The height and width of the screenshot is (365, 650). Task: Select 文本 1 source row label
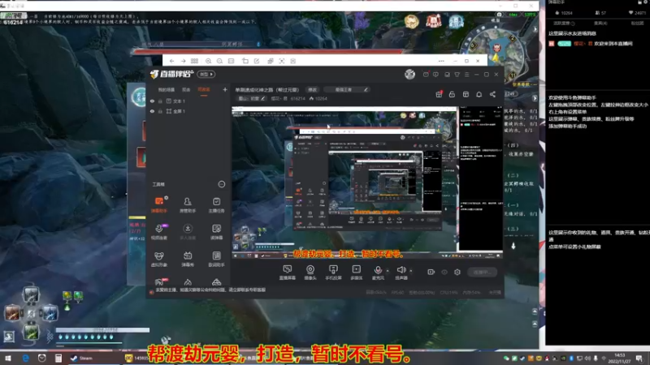(x=179, y=101)
